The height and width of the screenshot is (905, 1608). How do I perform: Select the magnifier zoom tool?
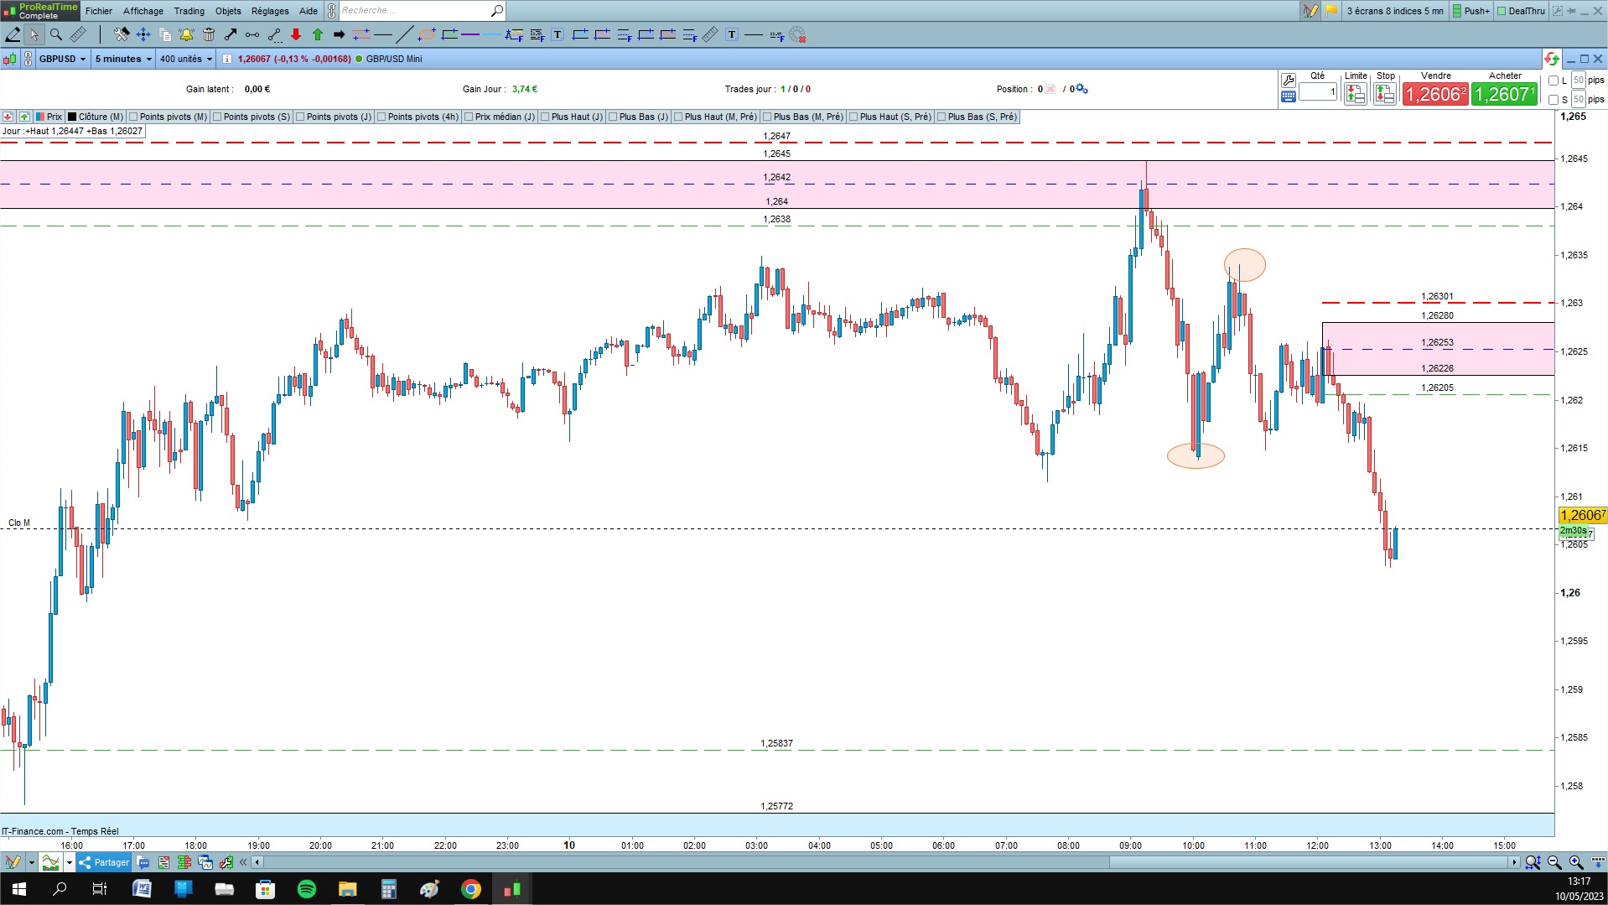point(55,34)
